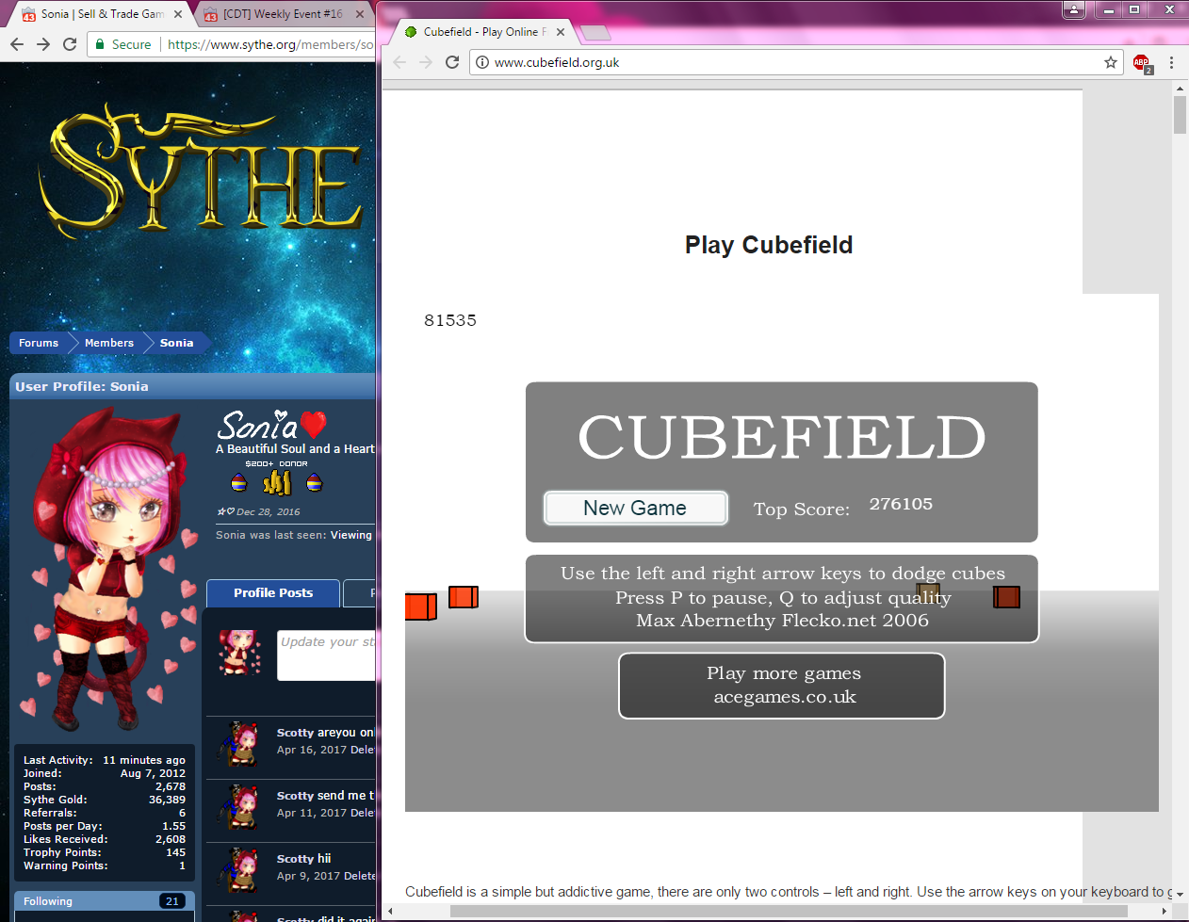Minimize the Cubefield browser window

[1109, 9]
